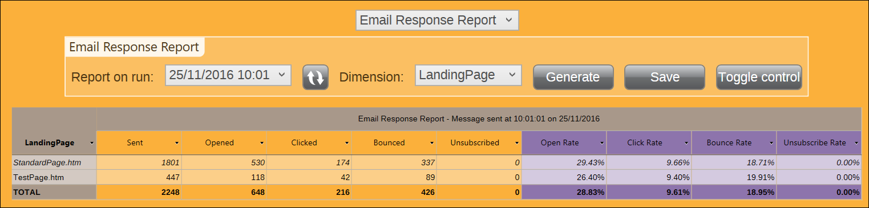Viewport: 869px width, 208px height.
Task: Click the Generate button
Action: (x=573, y=78)
